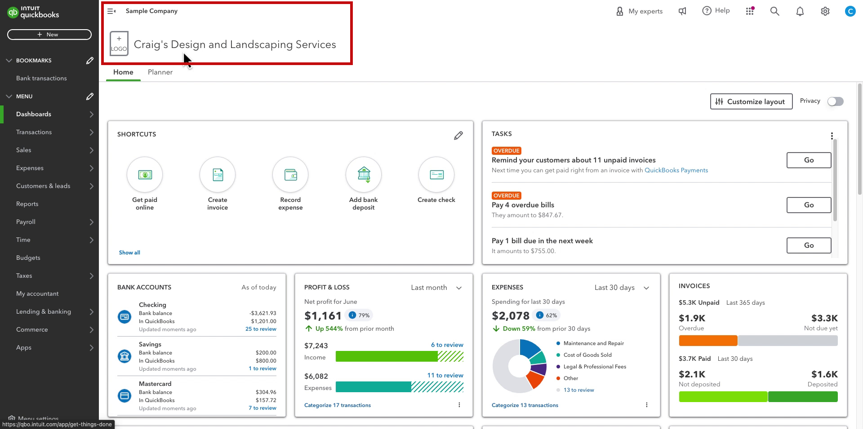The image size is (863, 429).
Task: Open notifications bell
Action: pyautogui.click(x=800, y=11)
